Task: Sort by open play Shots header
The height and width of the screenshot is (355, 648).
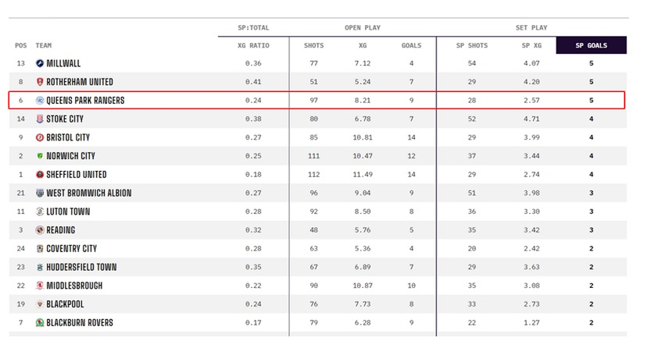Action: [x=313, y=45]
